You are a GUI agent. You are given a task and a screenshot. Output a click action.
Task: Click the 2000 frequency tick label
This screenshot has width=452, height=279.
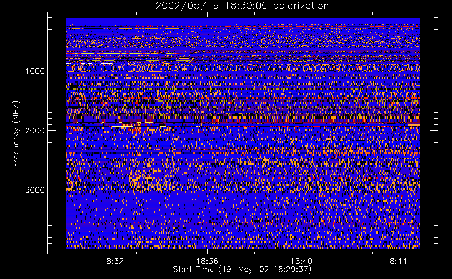tap(35, 131)
